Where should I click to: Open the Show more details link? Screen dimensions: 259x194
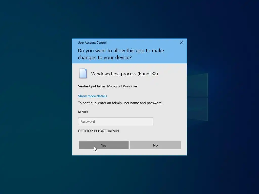point(93,96)
